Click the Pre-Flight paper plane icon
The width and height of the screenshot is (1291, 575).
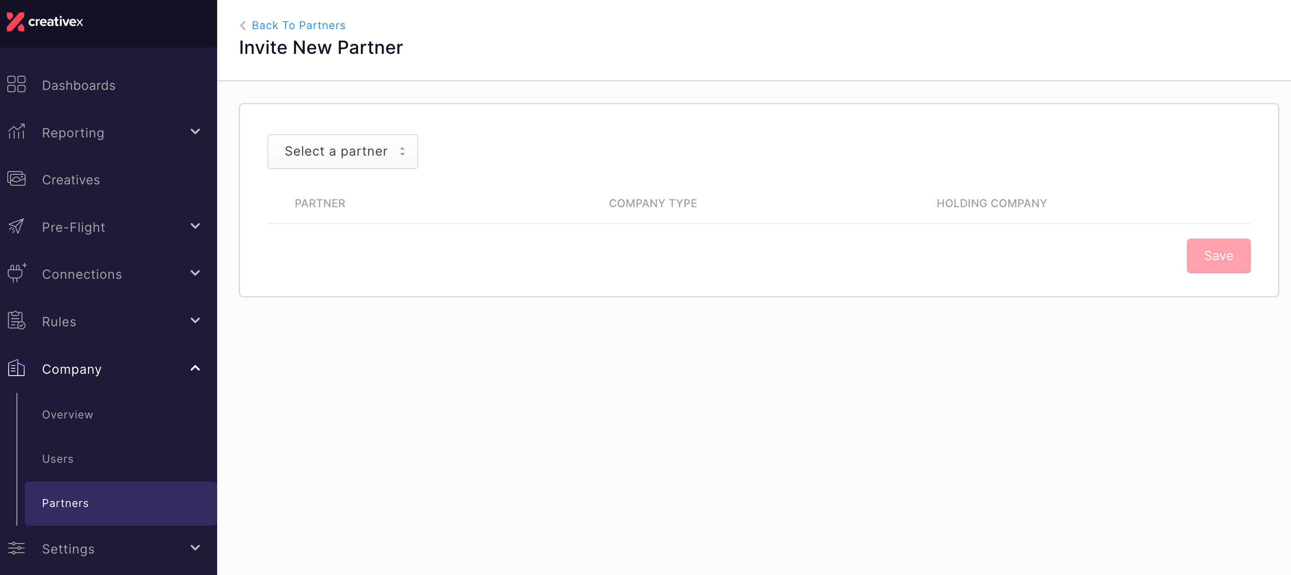(x=16, y=226)
